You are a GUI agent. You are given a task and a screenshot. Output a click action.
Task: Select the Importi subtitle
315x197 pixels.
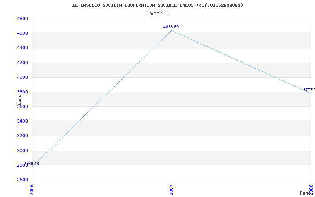[x=157, y=13]
